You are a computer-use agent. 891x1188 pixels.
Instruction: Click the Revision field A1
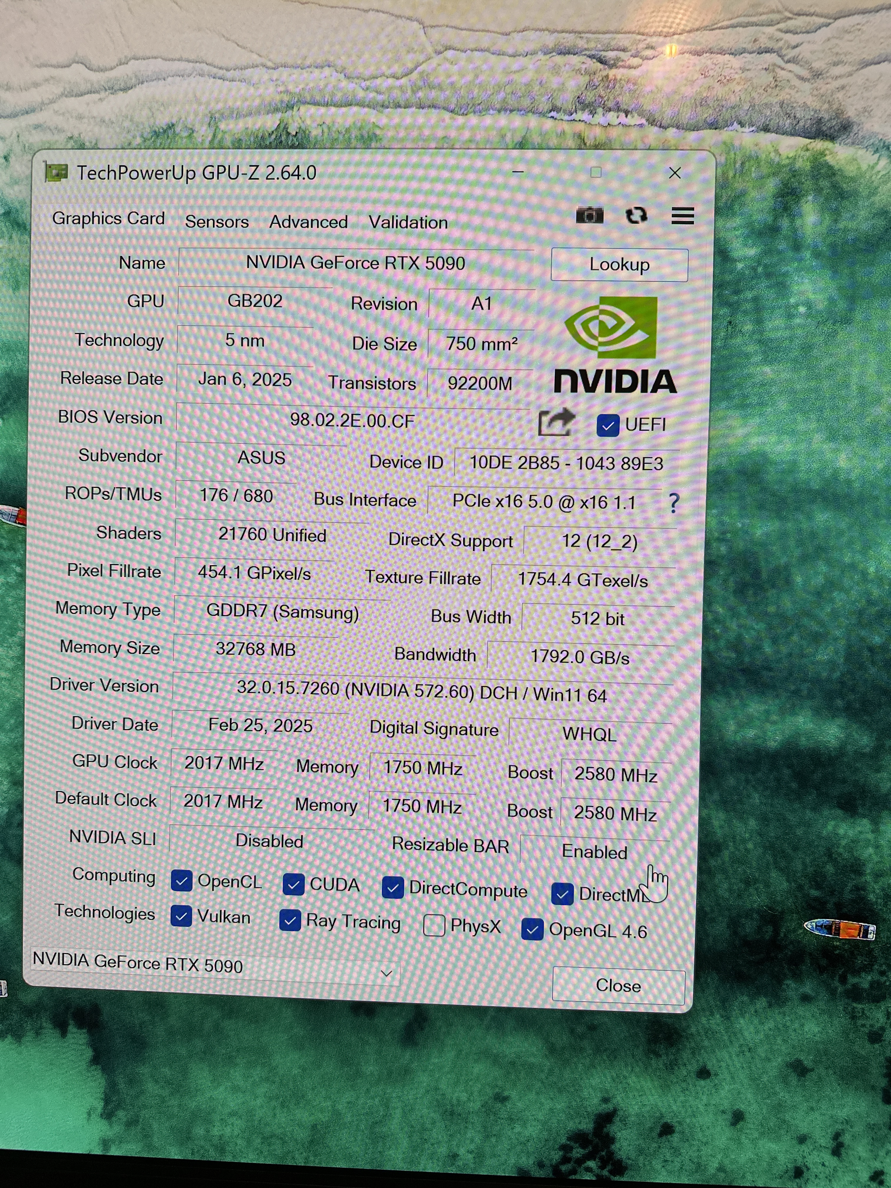(x=482, y=304)
